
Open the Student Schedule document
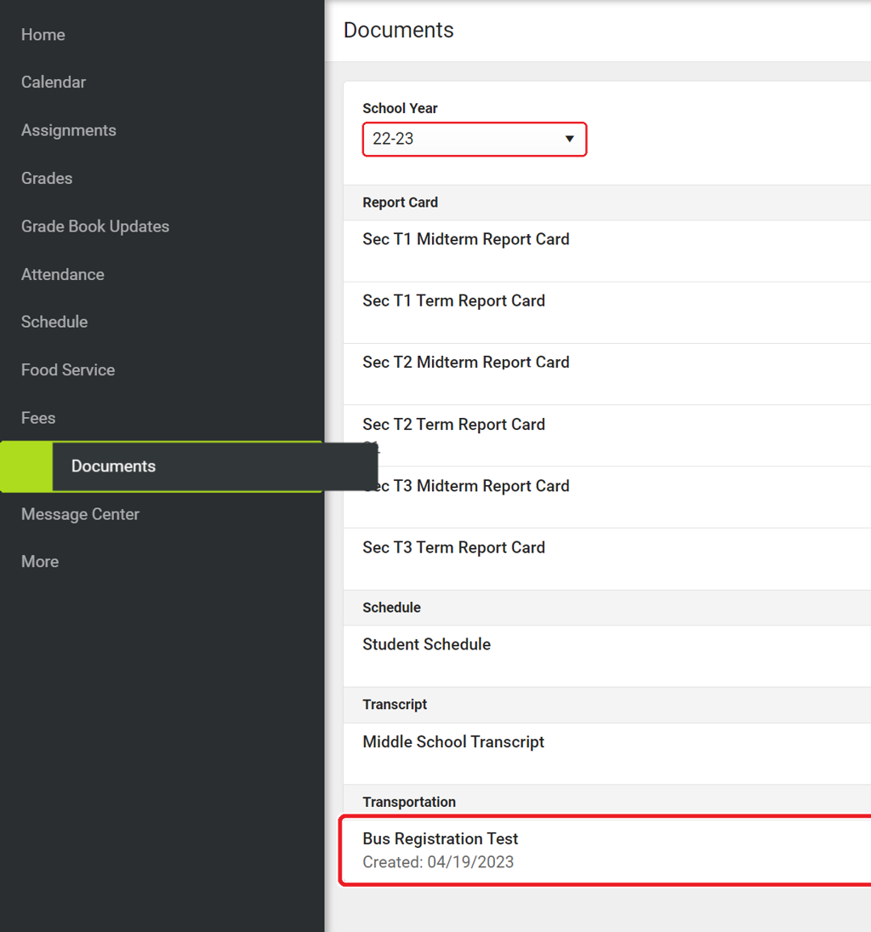(427, 645)
